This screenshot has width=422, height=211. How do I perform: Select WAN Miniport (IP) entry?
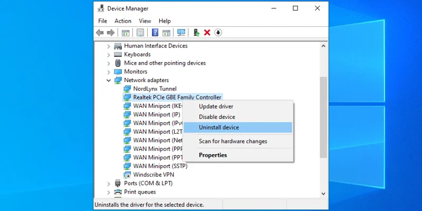pos(157,115)
